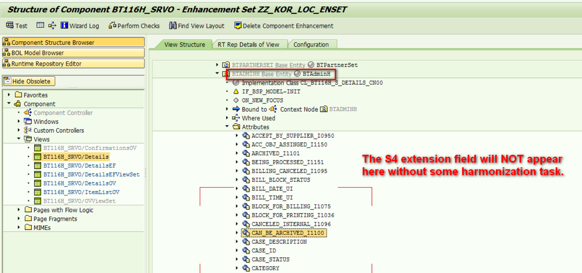Expand the CASE_DESCRIPTION attribute
The image size is (582, 273).
(x=237, y=242)
